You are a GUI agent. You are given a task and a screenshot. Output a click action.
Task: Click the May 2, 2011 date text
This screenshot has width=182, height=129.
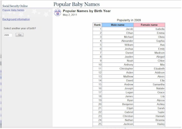[x=70, y=15]
